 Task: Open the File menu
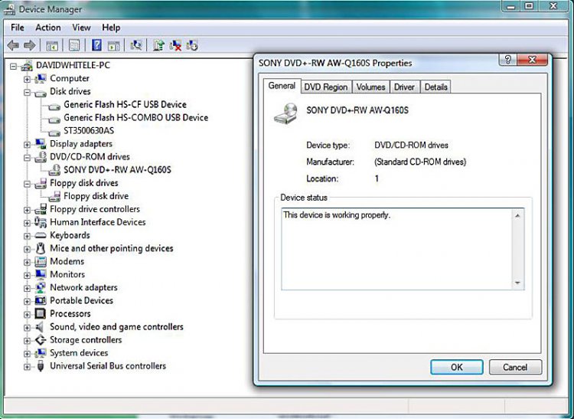[x=17, y=28]
